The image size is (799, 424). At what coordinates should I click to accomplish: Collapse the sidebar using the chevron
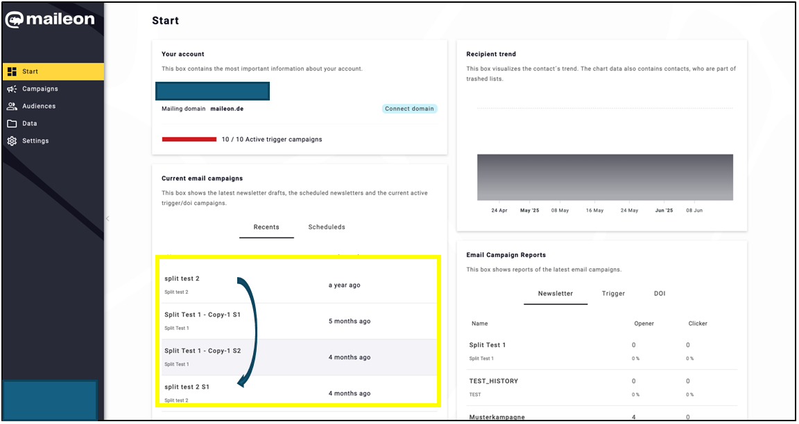tap(108, 218)
